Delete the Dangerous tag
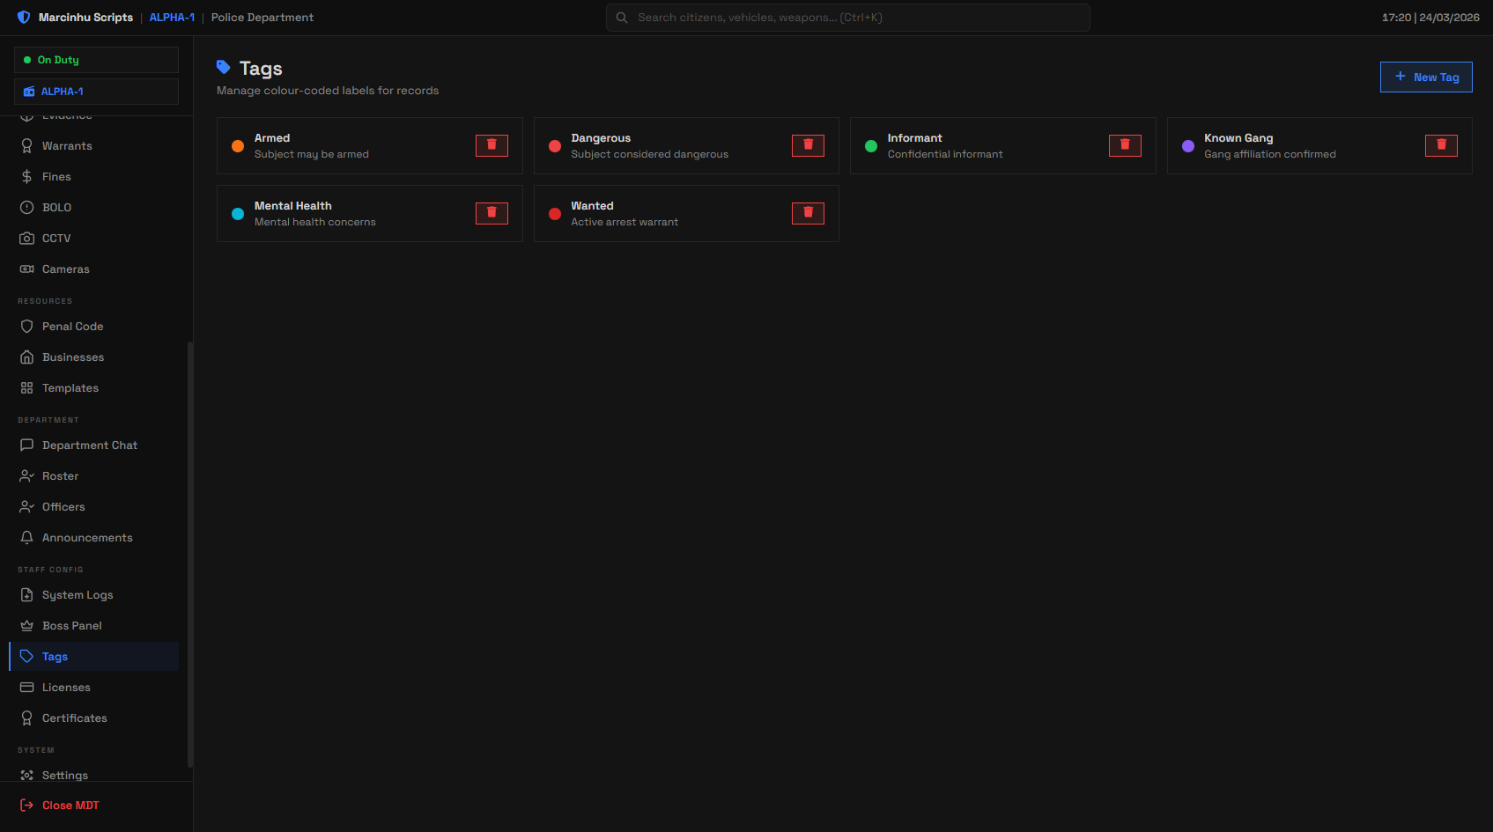Image resolution: width=1493 pixels, height=832 pixels. click(x=808, y=145)
